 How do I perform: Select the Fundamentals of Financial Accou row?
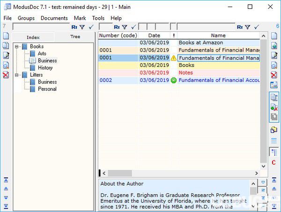tap(179, 80)
